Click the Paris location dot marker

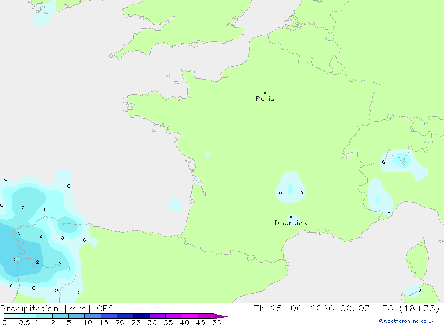[265, 93]
